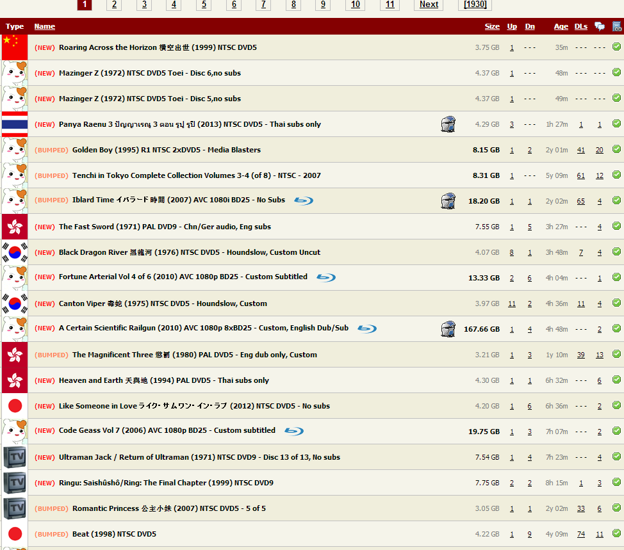
Task: Click the Thailand flag icon for Panya Raenu 3
Action: coord(15,124)
